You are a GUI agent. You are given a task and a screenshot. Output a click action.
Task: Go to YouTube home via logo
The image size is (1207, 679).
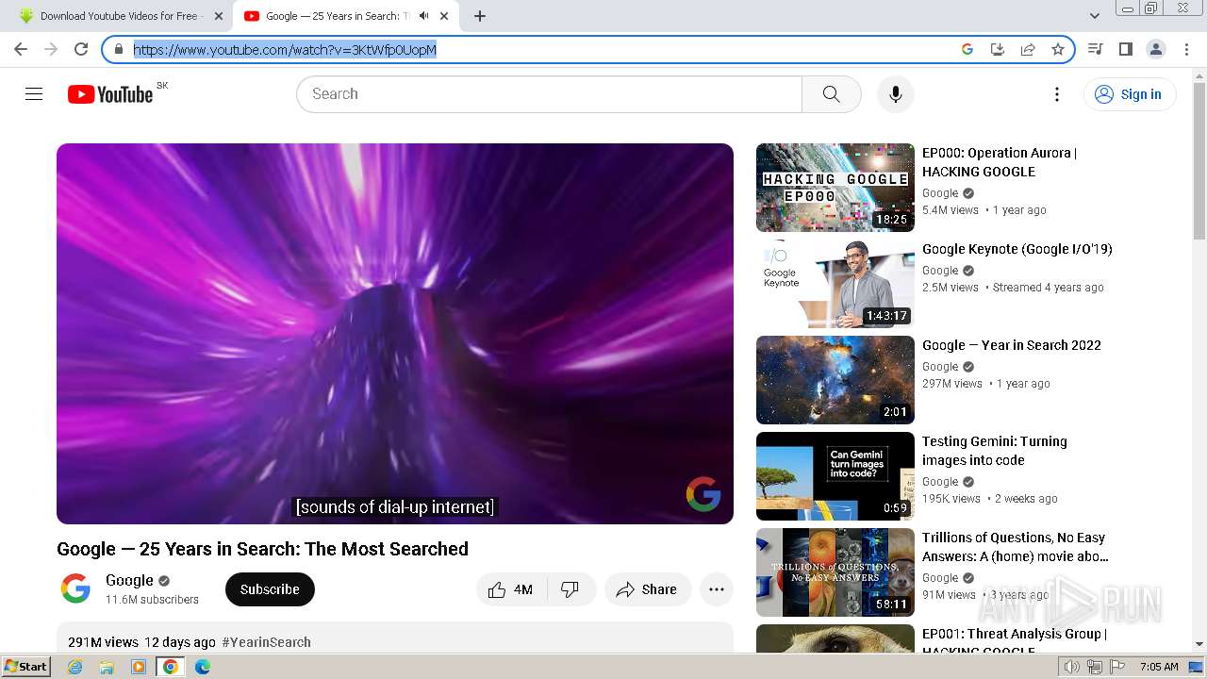coord(110,94)
